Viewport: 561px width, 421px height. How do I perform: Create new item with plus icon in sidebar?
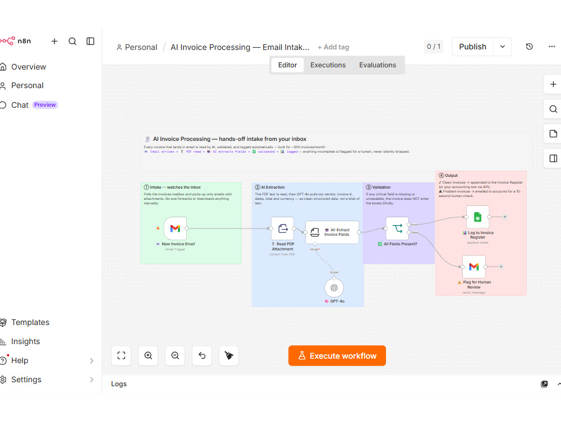[x=54, y=41]
